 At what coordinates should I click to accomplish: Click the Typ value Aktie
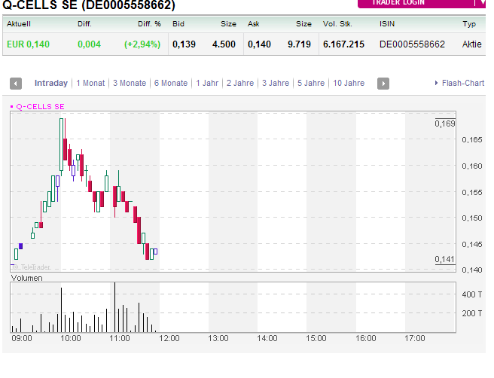(x=472, y=44)
